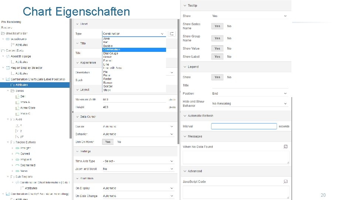This screenshot has height=200, width=355.
Task: Select No for Legend Show
Action: click(x=229, y=77)
